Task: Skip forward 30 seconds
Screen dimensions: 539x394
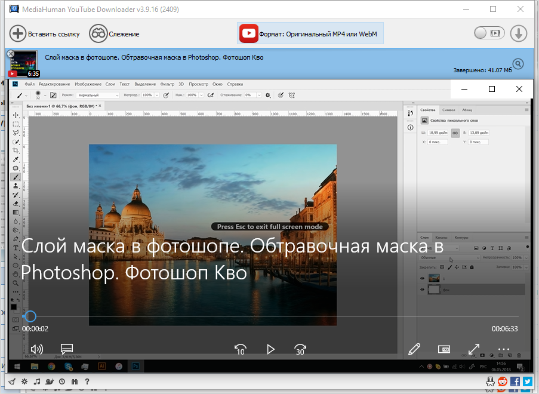Action: pos(300,349)
